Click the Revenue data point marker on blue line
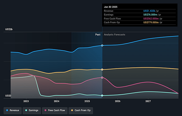The height and width of the screenshot is (116, 182). pos(102,45)
